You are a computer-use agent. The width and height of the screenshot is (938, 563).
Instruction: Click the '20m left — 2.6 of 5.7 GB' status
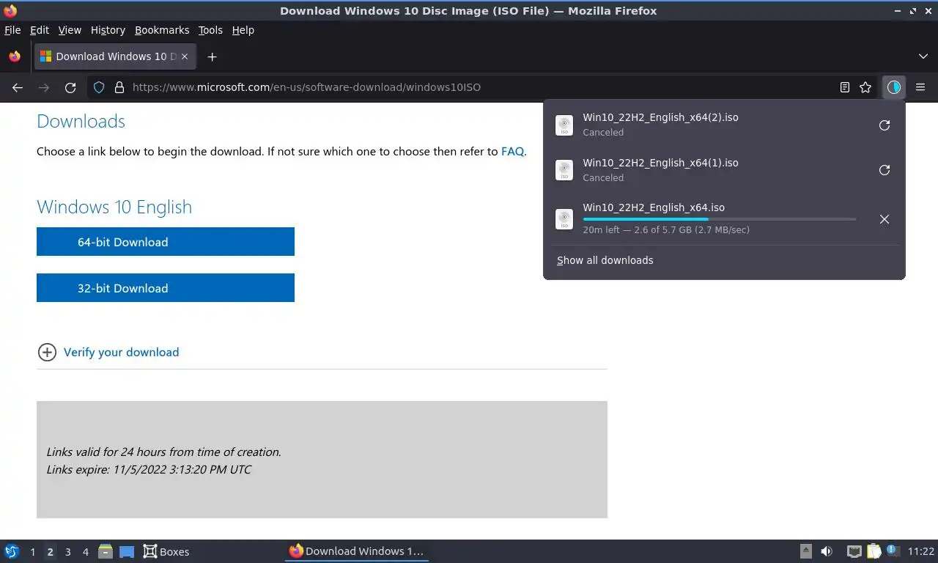(x=666, y=230)
